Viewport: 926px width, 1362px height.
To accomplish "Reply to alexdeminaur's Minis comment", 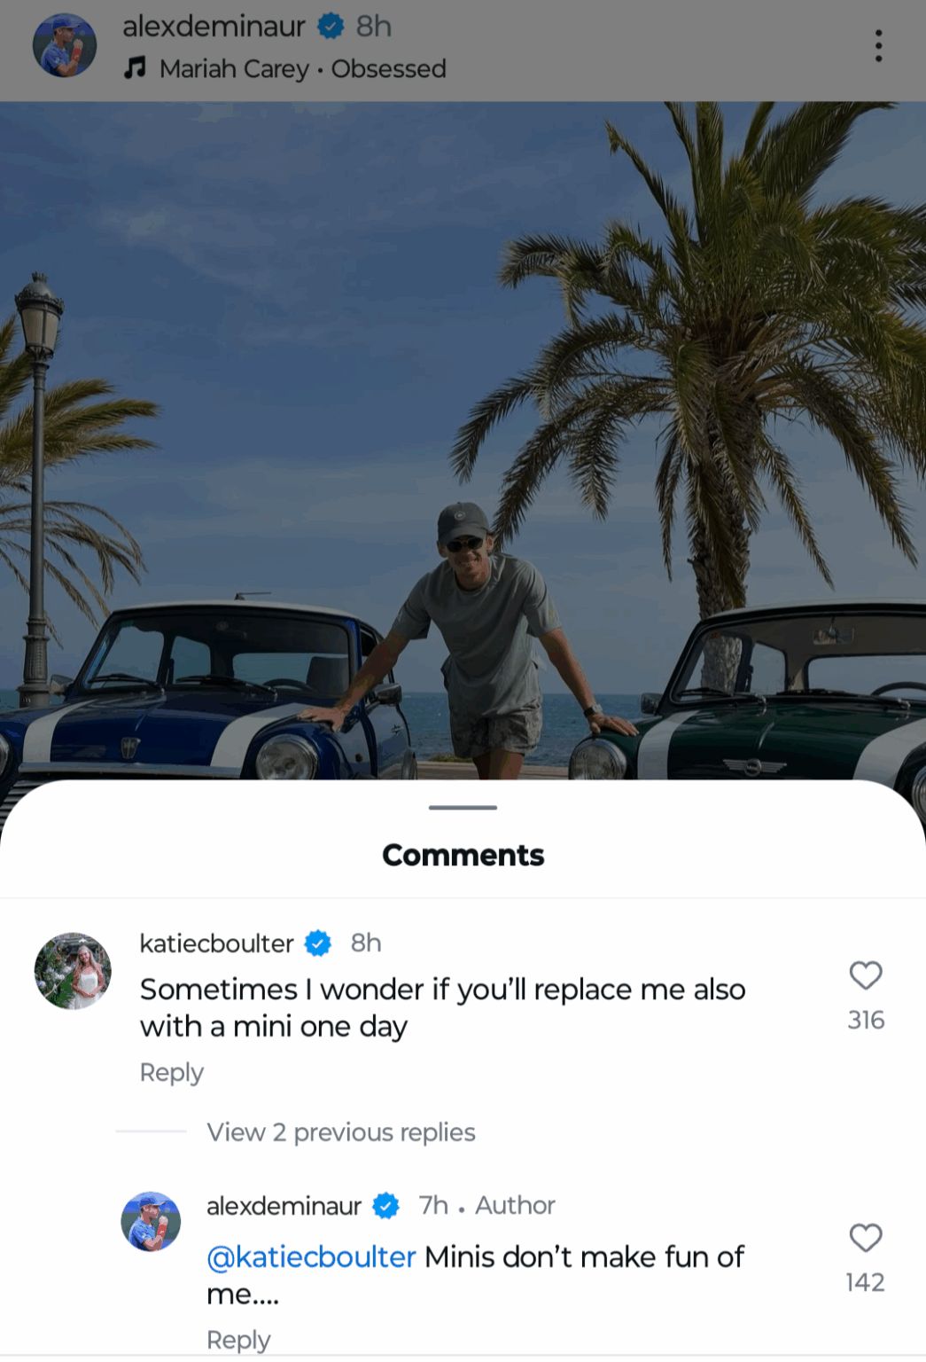I will [238, 1340].
